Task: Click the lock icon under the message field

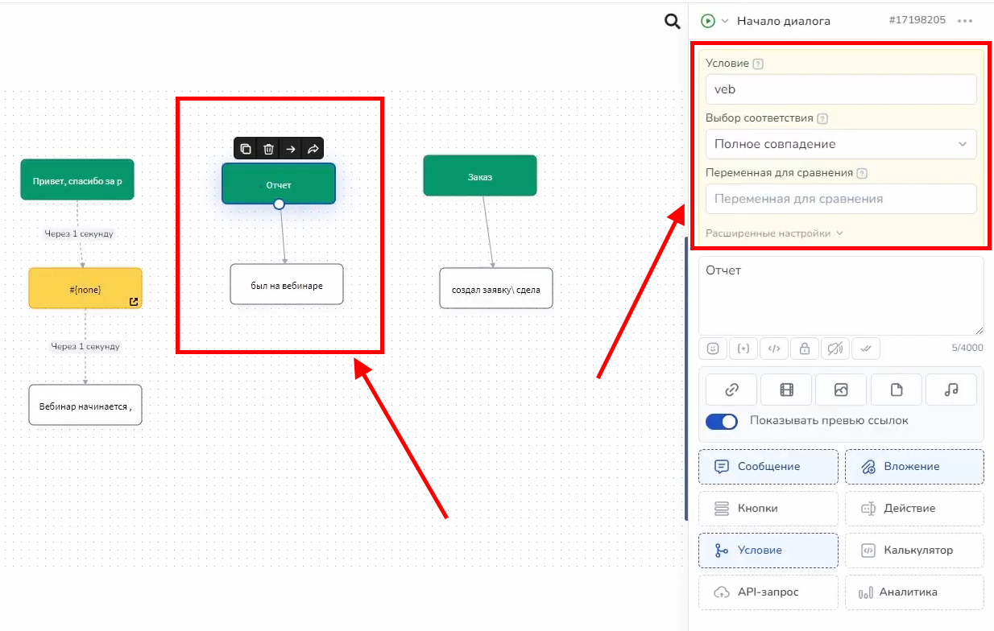Action: 804,348
